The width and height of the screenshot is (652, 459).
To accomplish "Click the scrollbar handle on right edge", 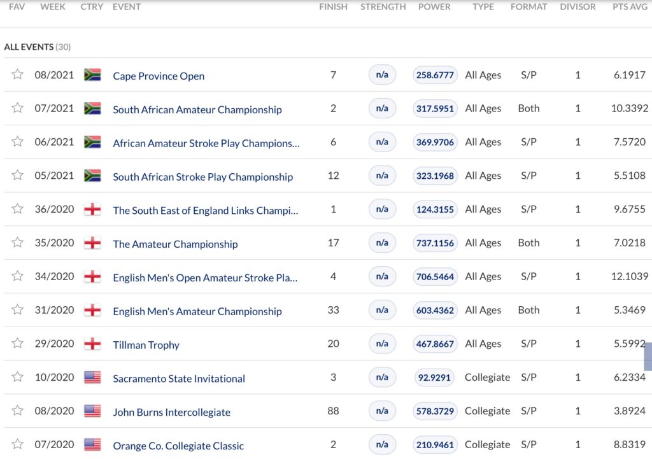I will [648, 357].
